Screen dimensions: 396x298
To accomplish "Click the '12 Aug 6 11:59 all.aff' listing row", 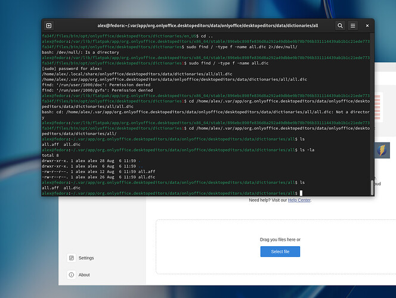I will [x=98, y=172].
